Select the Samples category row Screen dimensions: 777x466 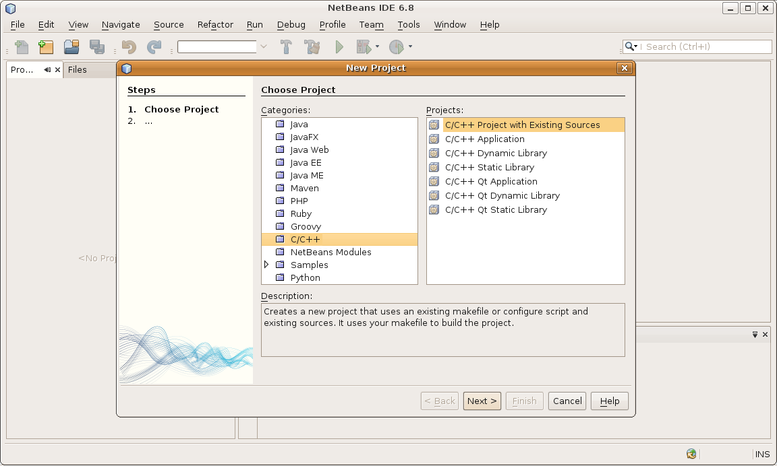pos(339,265)
